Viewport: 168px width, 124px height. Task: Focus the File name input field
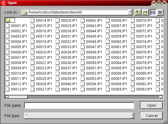[79, 105]
